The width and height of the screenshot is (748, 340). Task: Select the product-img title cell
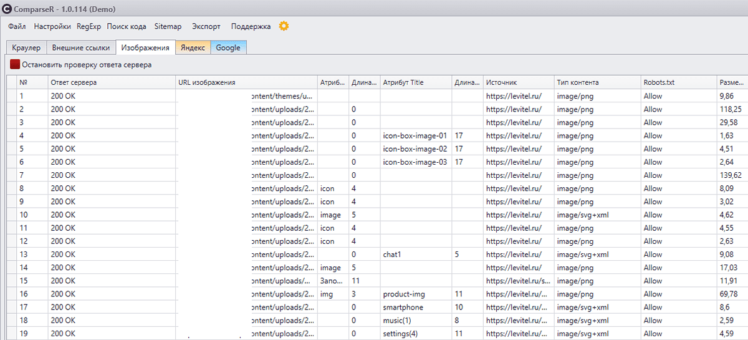pyautogui.click(x=405, y=294)
